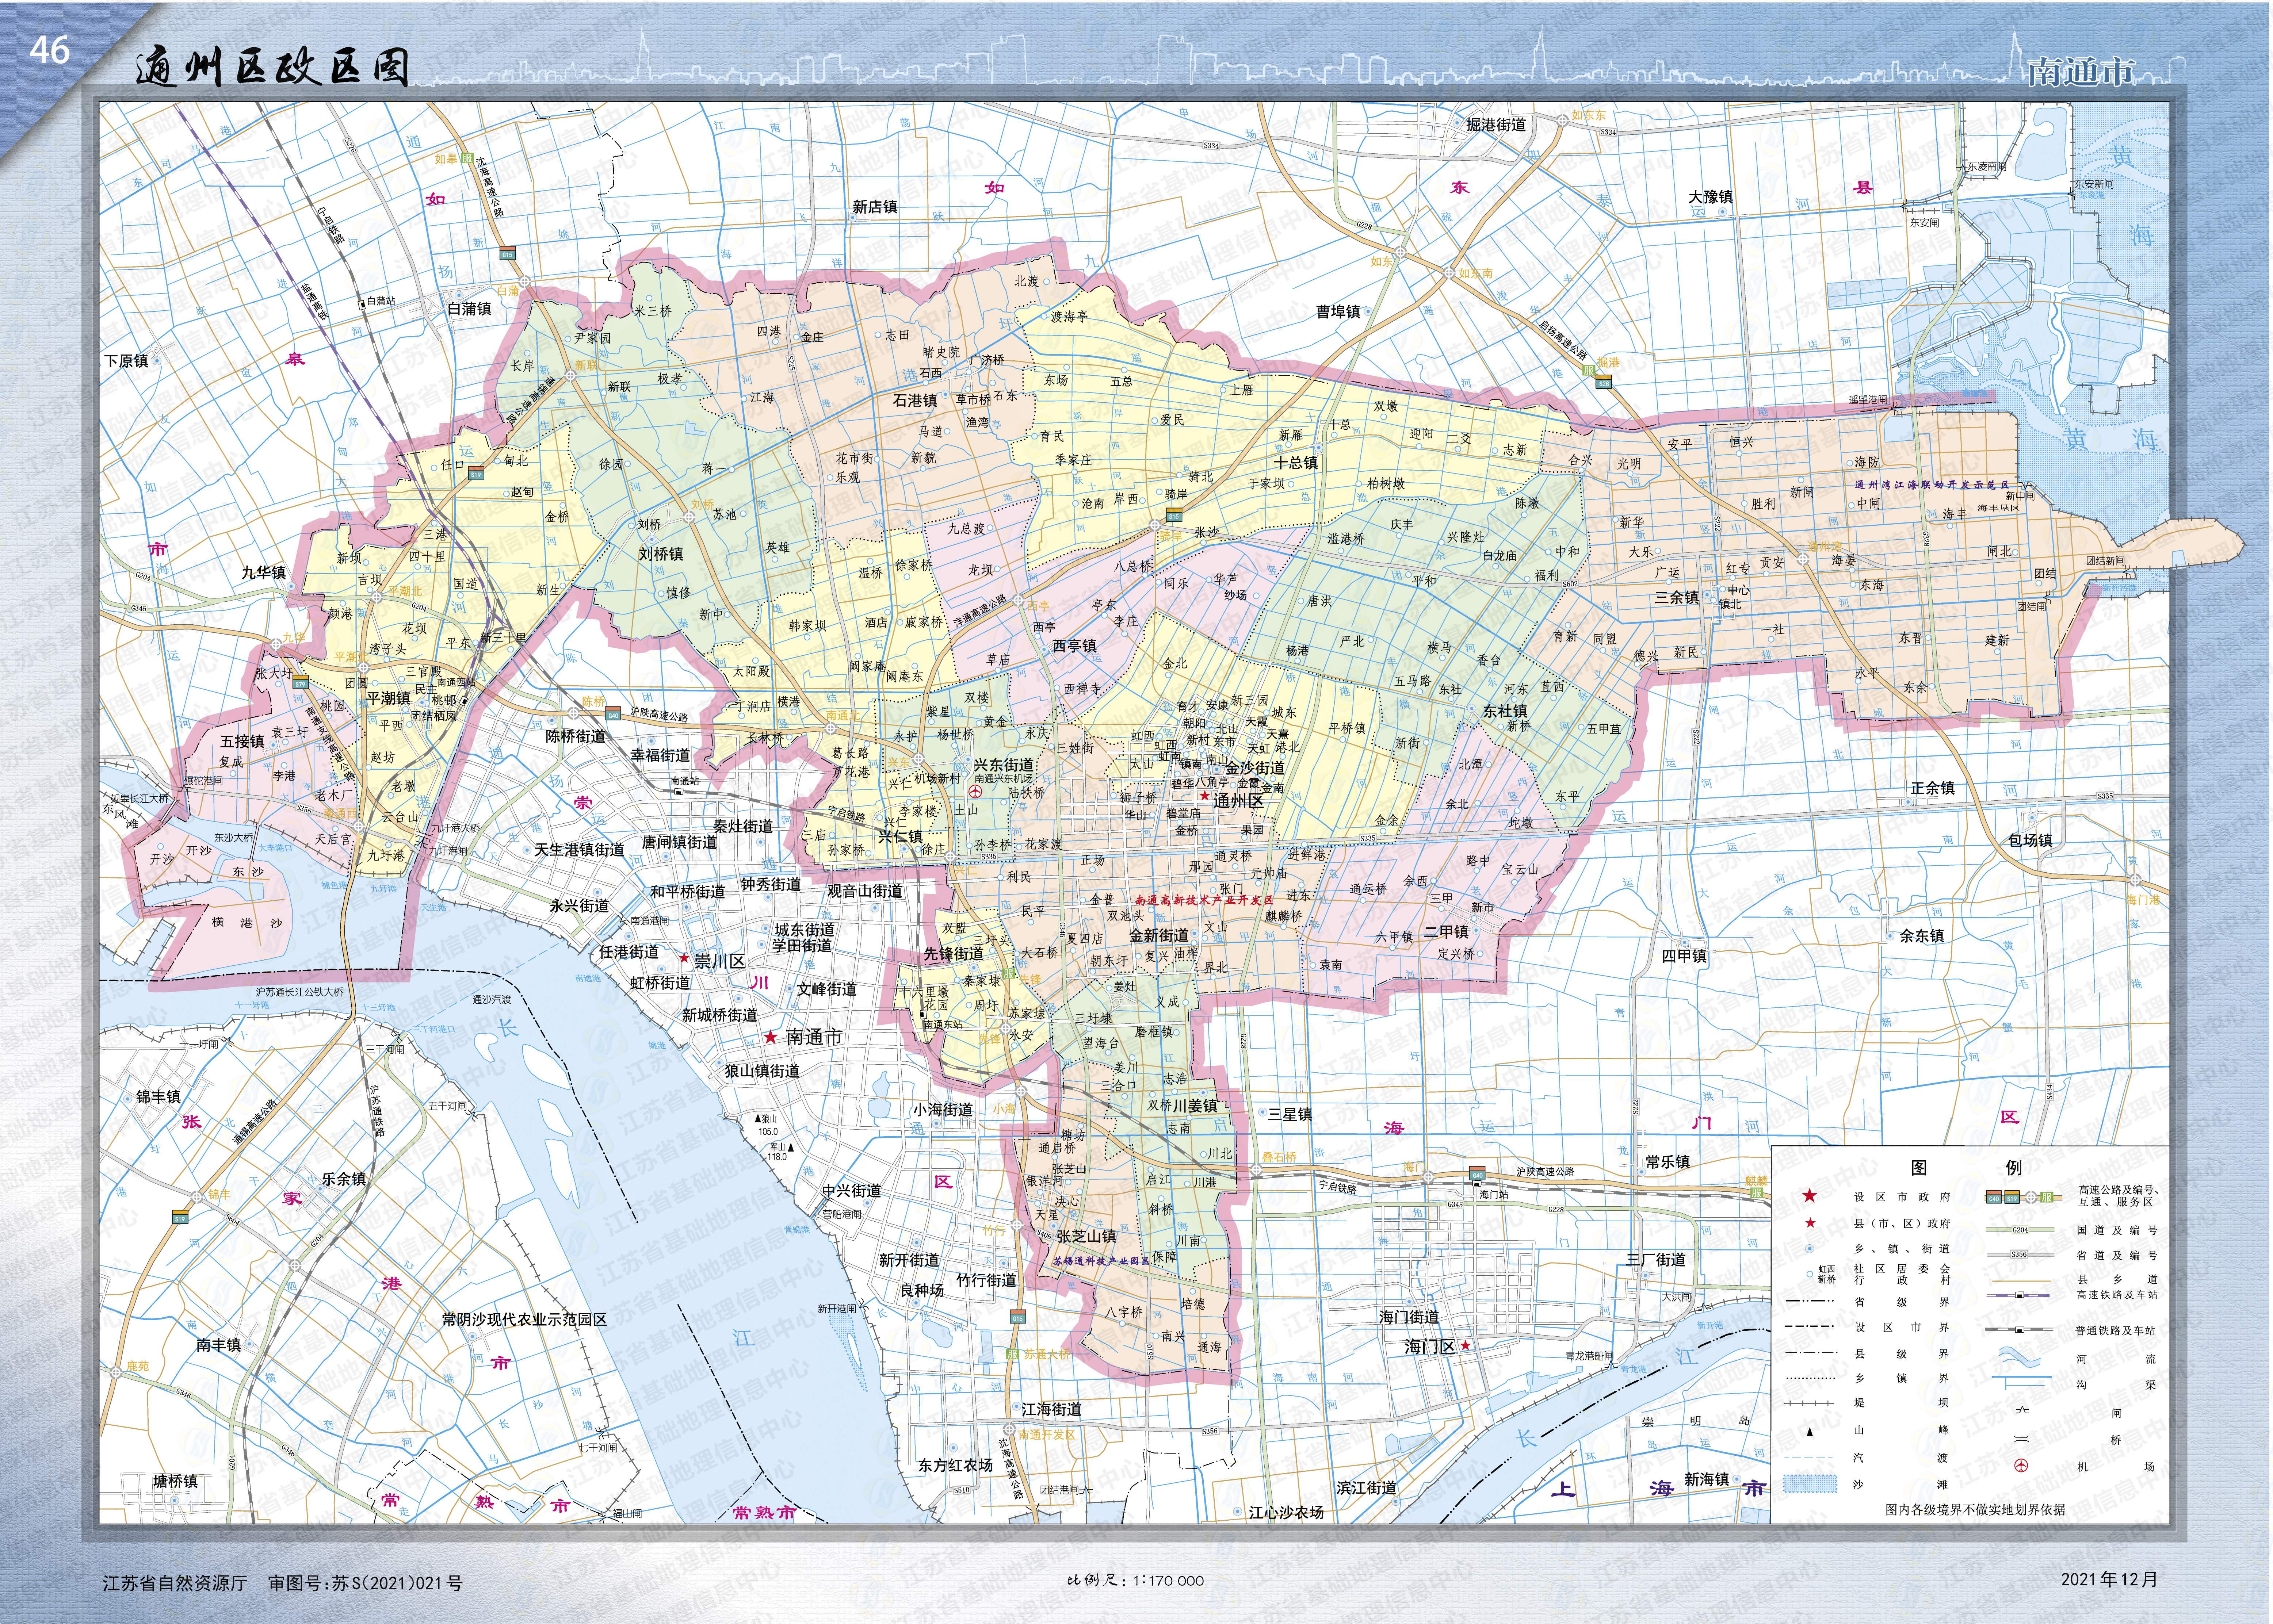Click the 五接镇 town label
The height and width of the screenshot is (1624, 2273).
click(x=242, y=741)
